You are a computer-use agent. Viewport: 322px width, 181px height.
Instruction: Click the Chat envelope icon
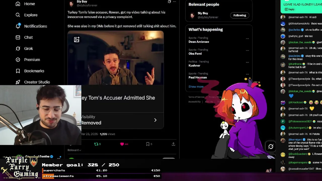(x=18, y=37)
